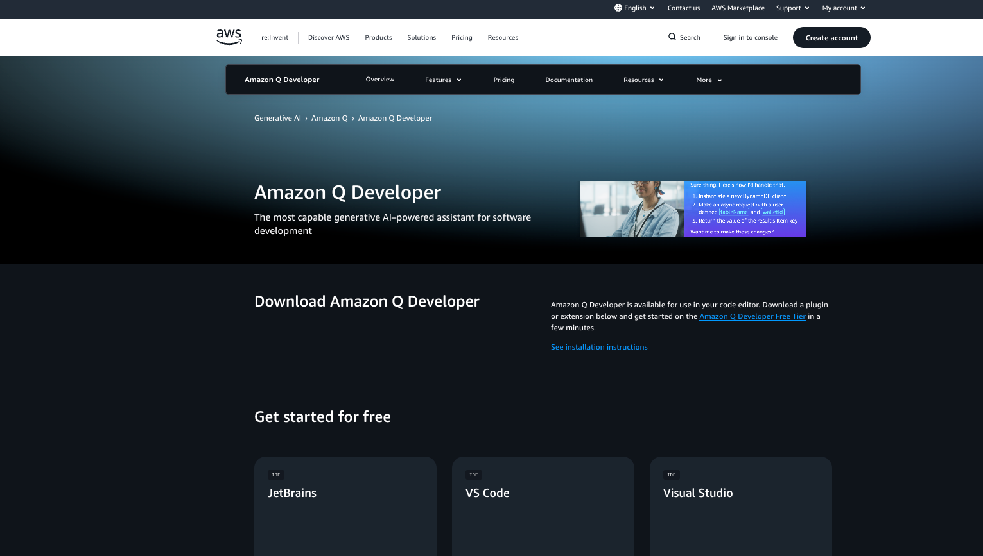
Task: Select Overview in the Amazon Q Developer nav
Action: coord(380,80)
